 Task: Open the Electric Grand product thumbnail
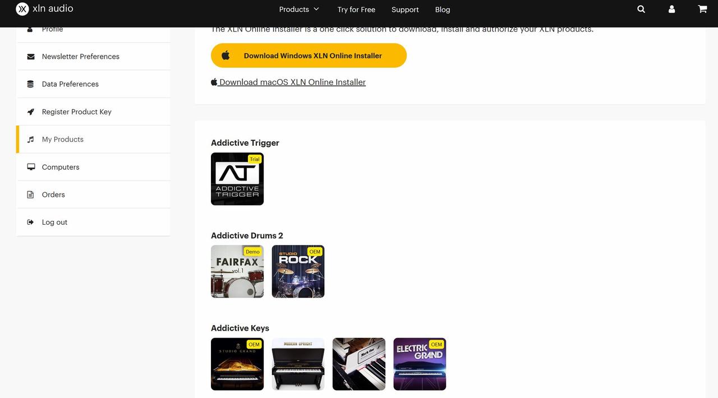pos(420,364)
